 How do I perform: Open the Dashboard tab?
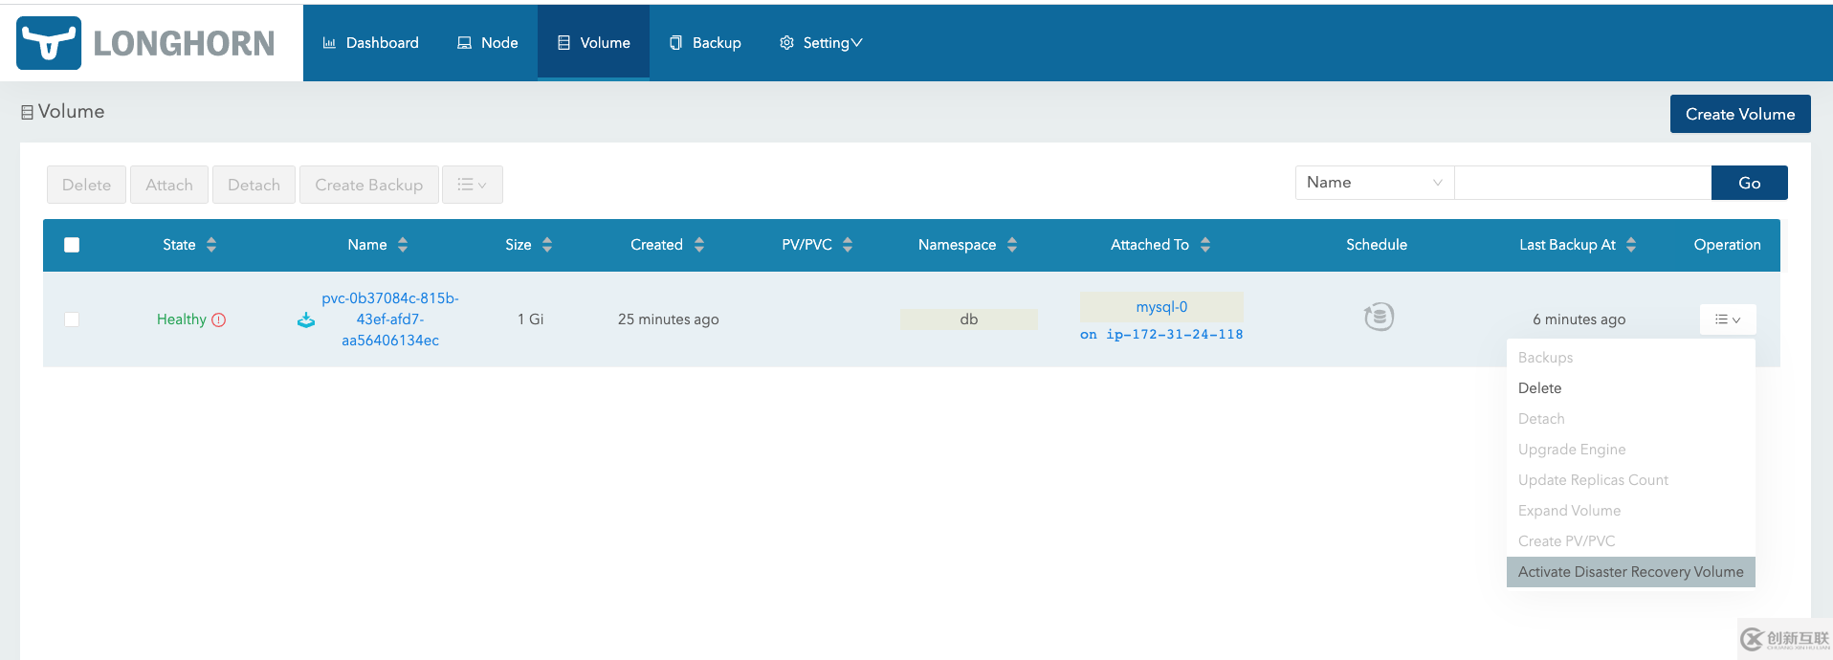click(371, 43)
